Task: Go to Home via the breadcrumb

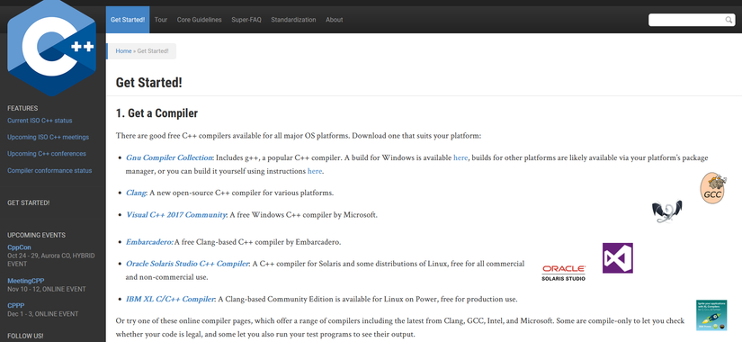Action: 123,51
